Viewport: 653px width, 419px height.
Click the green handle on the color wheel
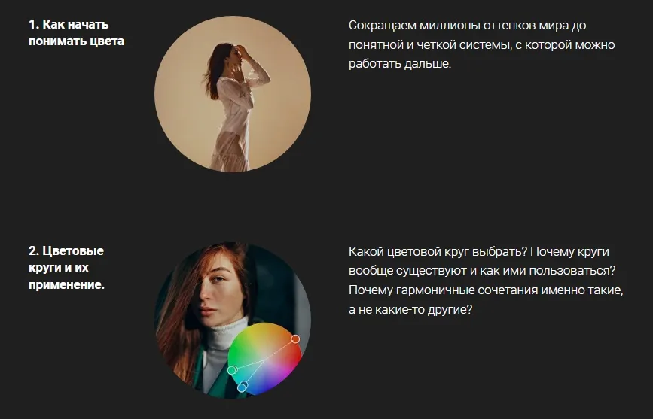tap(233, 369)
